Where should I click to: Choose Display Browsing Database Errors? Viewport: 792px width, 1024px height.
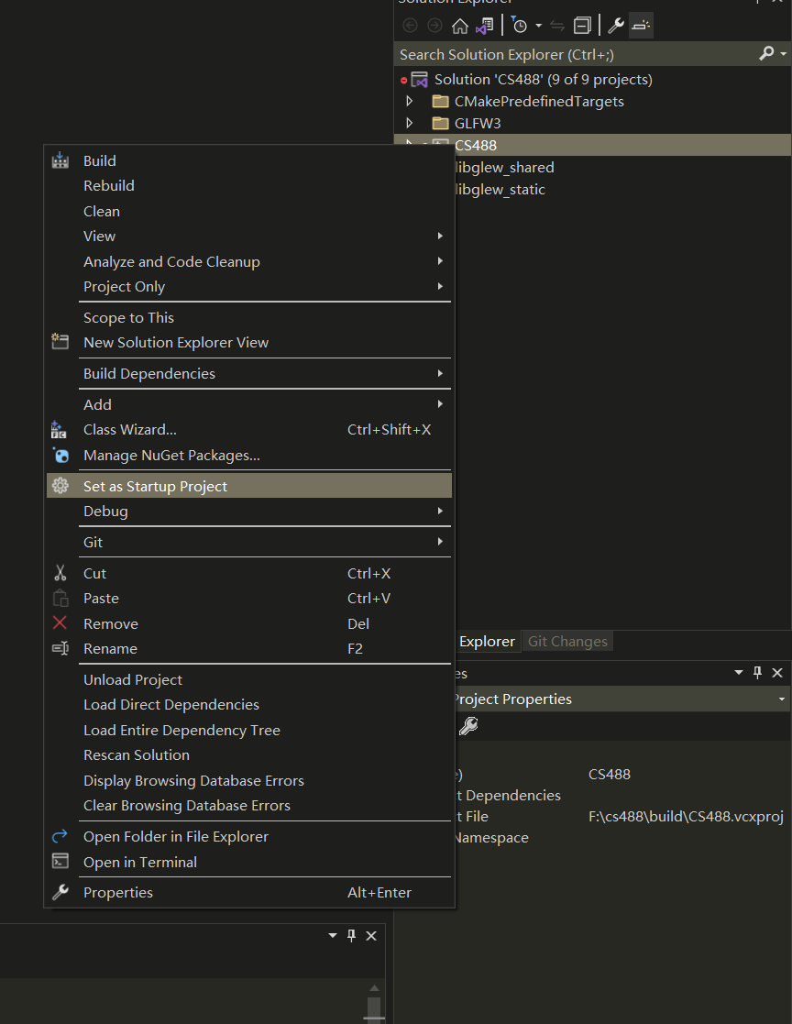pyautogui.click(x=249, y=780)
